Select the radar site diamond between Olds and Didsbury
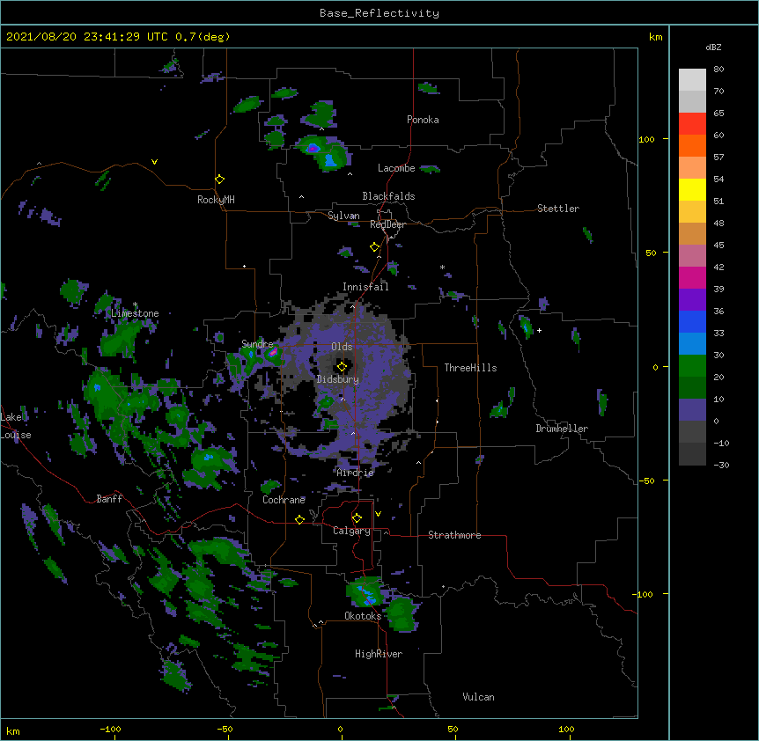 click(342, 367)
